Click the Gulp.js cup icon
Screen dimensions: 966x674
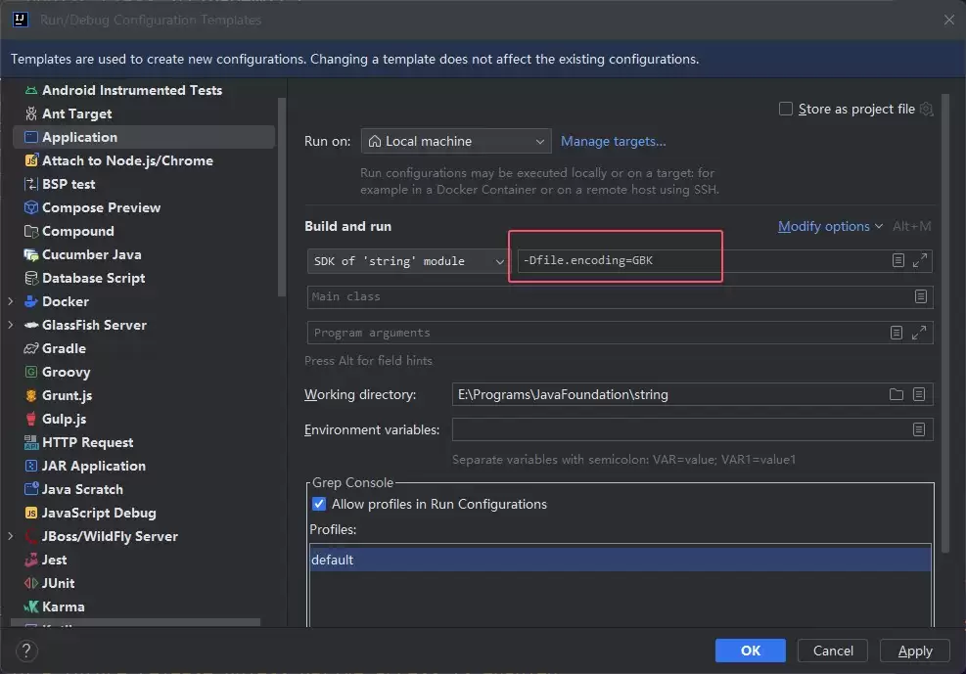point(30,420)
